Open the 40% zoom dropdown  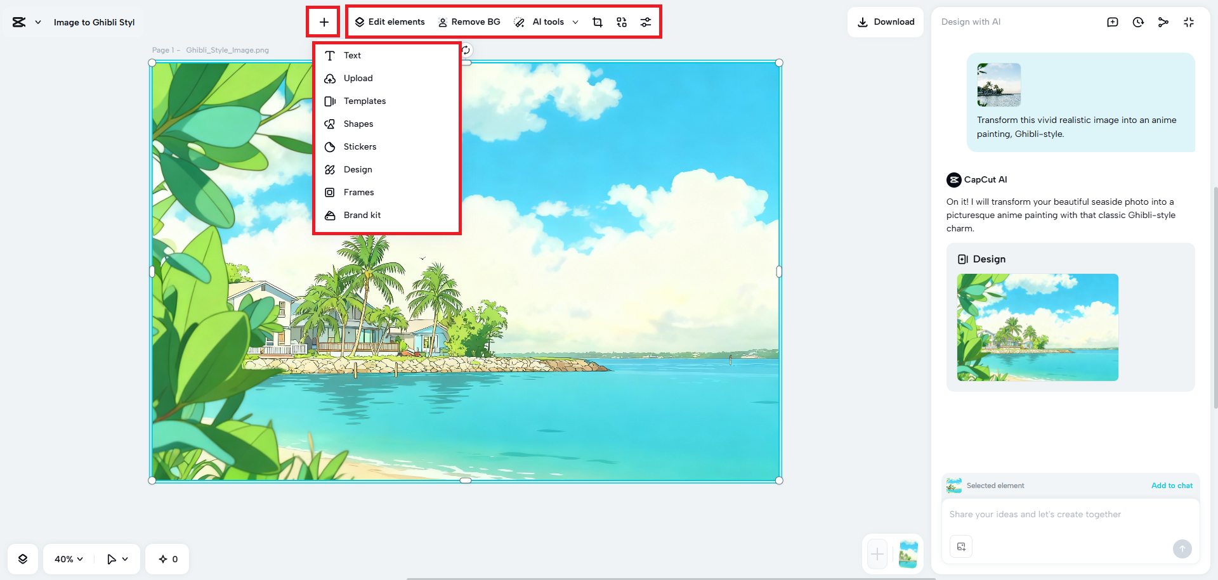pyautogui.click(x=69, y=559)
